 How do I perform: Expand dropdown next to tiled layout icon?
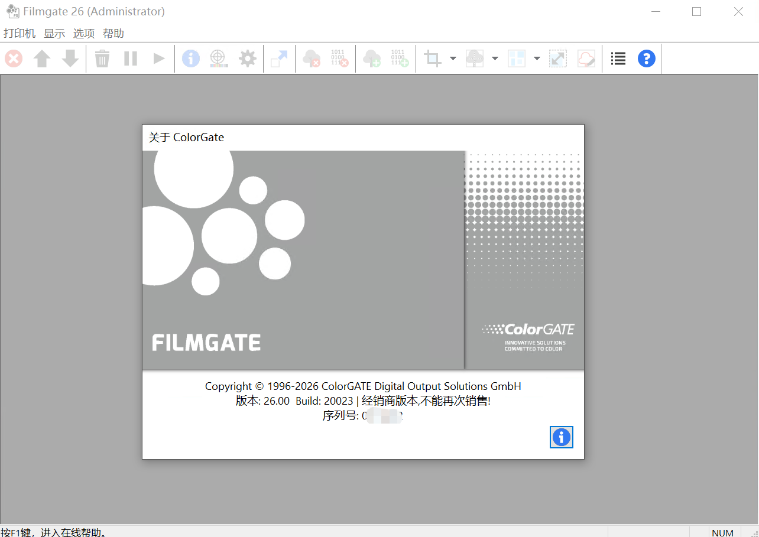(537, 58)
